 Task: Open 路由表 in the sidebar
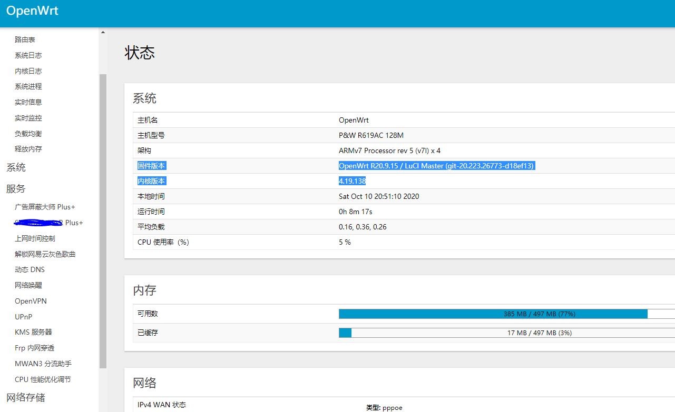point(25,39)
